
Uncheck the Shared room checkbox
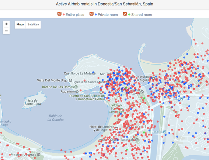(125, 14)
